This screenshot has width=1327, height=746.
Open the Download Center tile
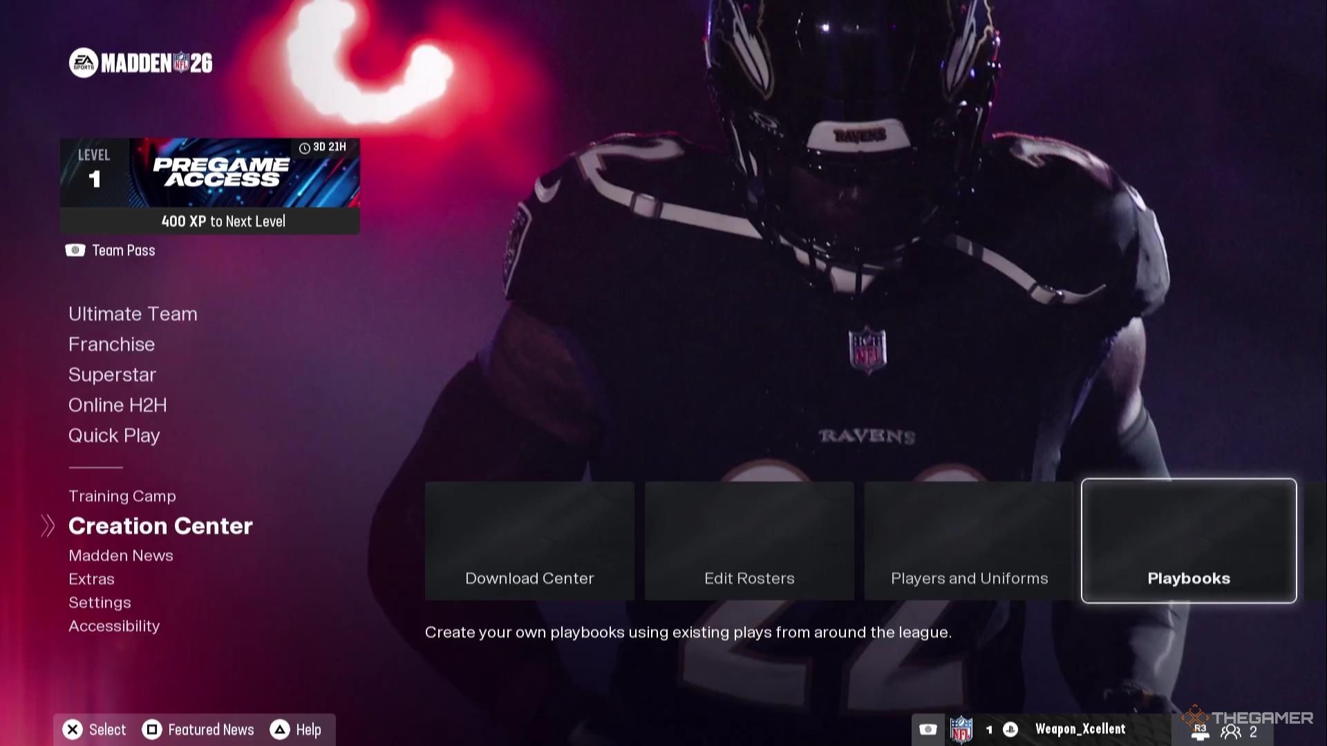pyautogui.click(x=529, y=541)
